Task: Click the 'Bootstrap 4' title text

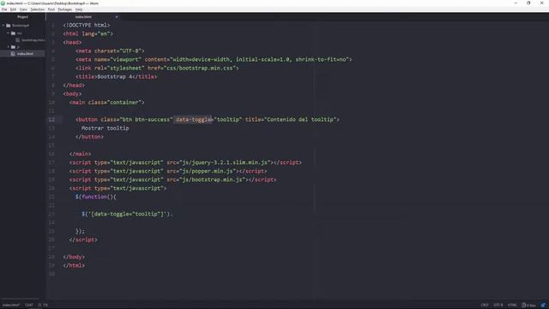Action: point(115,76)
